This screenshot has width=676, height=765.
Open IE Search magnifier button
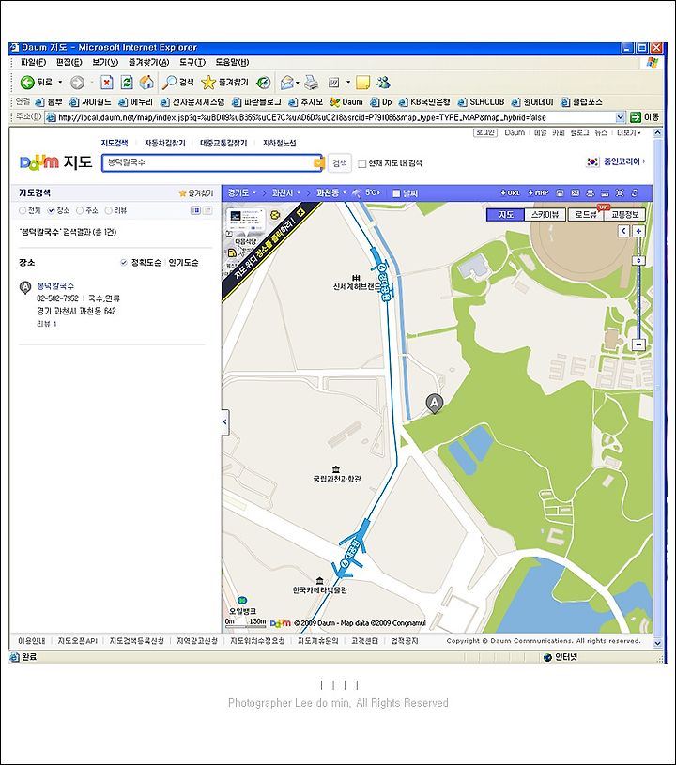click(177, 83)
